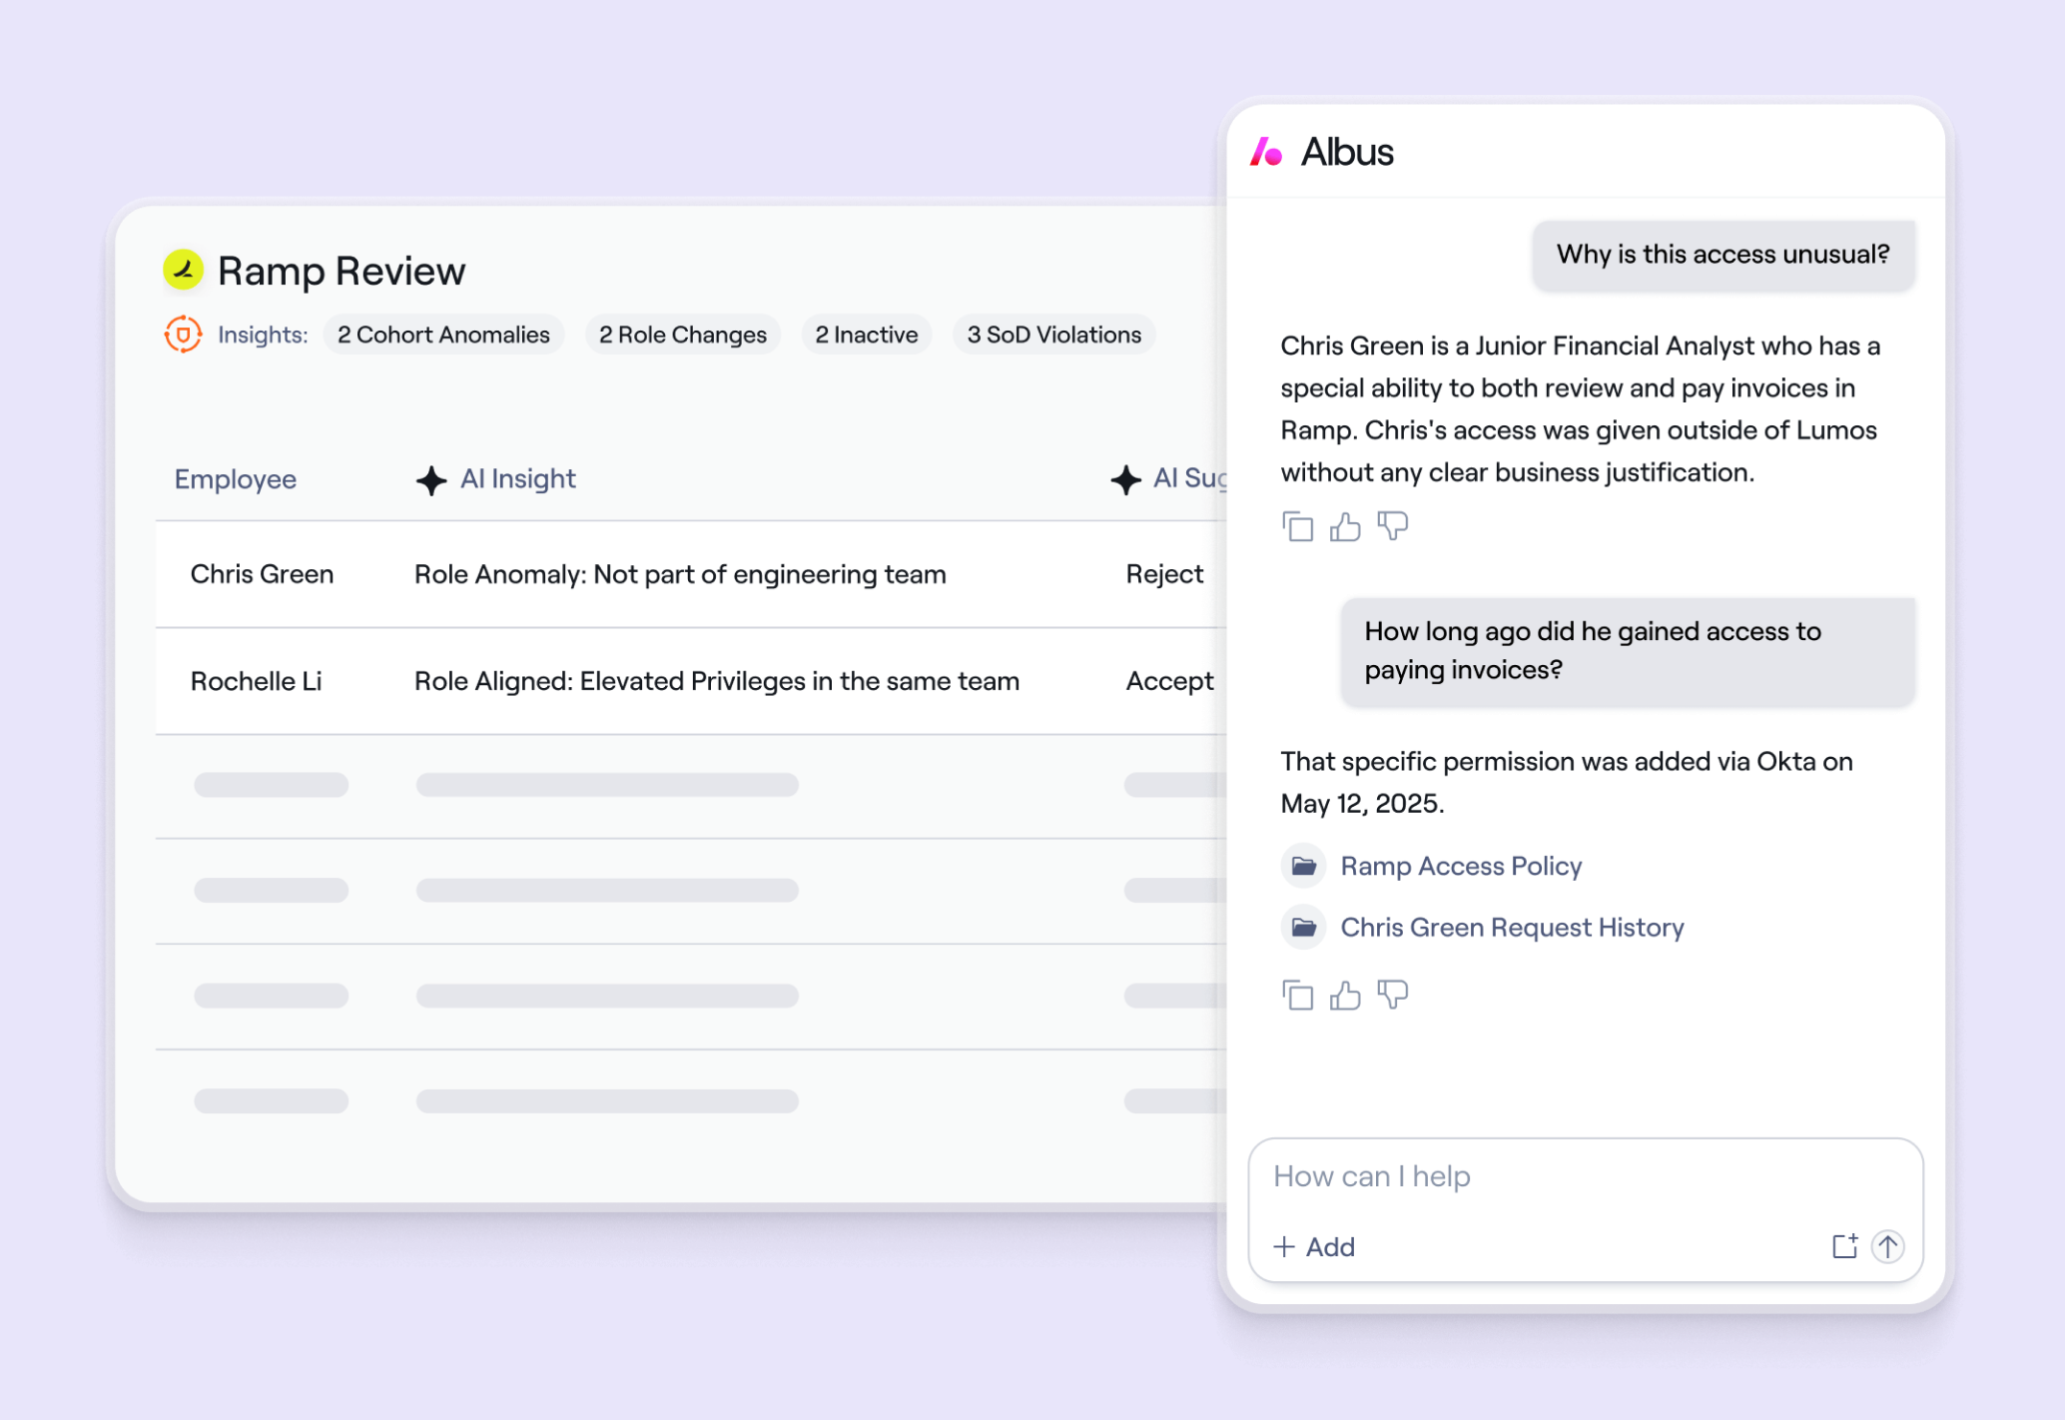This screenshot has width=2065, height=1420.
Task: Select the Chris Green employee cell
Action: click(263, 574)
